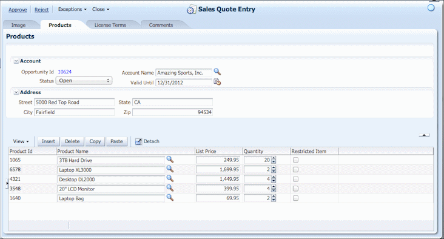Click the Quantity column header
The image size is (444, 239).
[x=266, y=151]
